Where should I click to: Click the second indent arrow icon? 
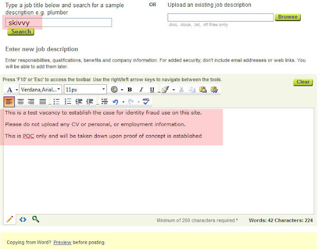click(x=90, y=102)
